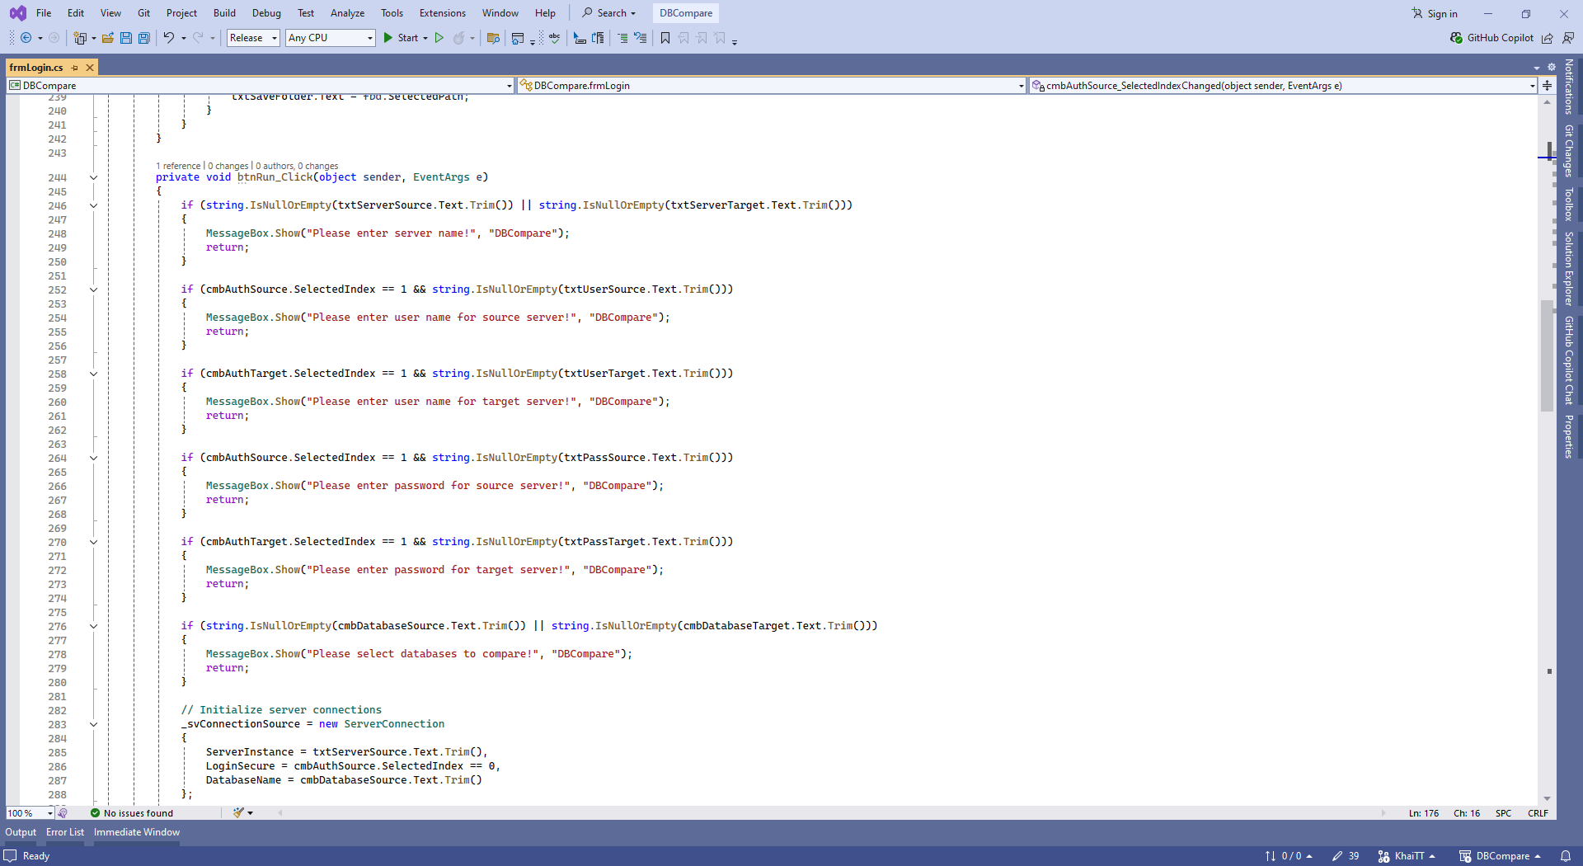The height and width of the screenshot is (866, 1583).
Task: Click the split editor icon above the scrollbar
Action: tap(1547, 85)
